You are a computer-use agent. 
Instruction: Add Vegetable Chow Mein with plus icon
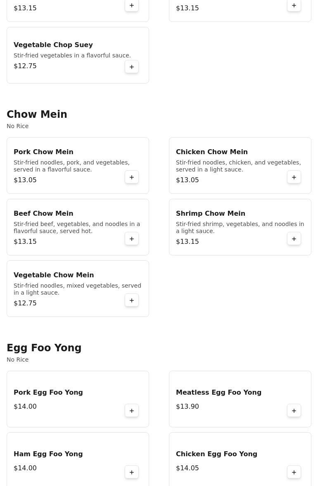pyautogui.click(x=132, y=300)
